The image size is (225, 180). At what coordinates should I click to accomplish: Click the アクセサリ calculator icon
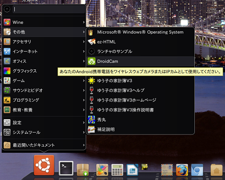[x=7, y=42]
